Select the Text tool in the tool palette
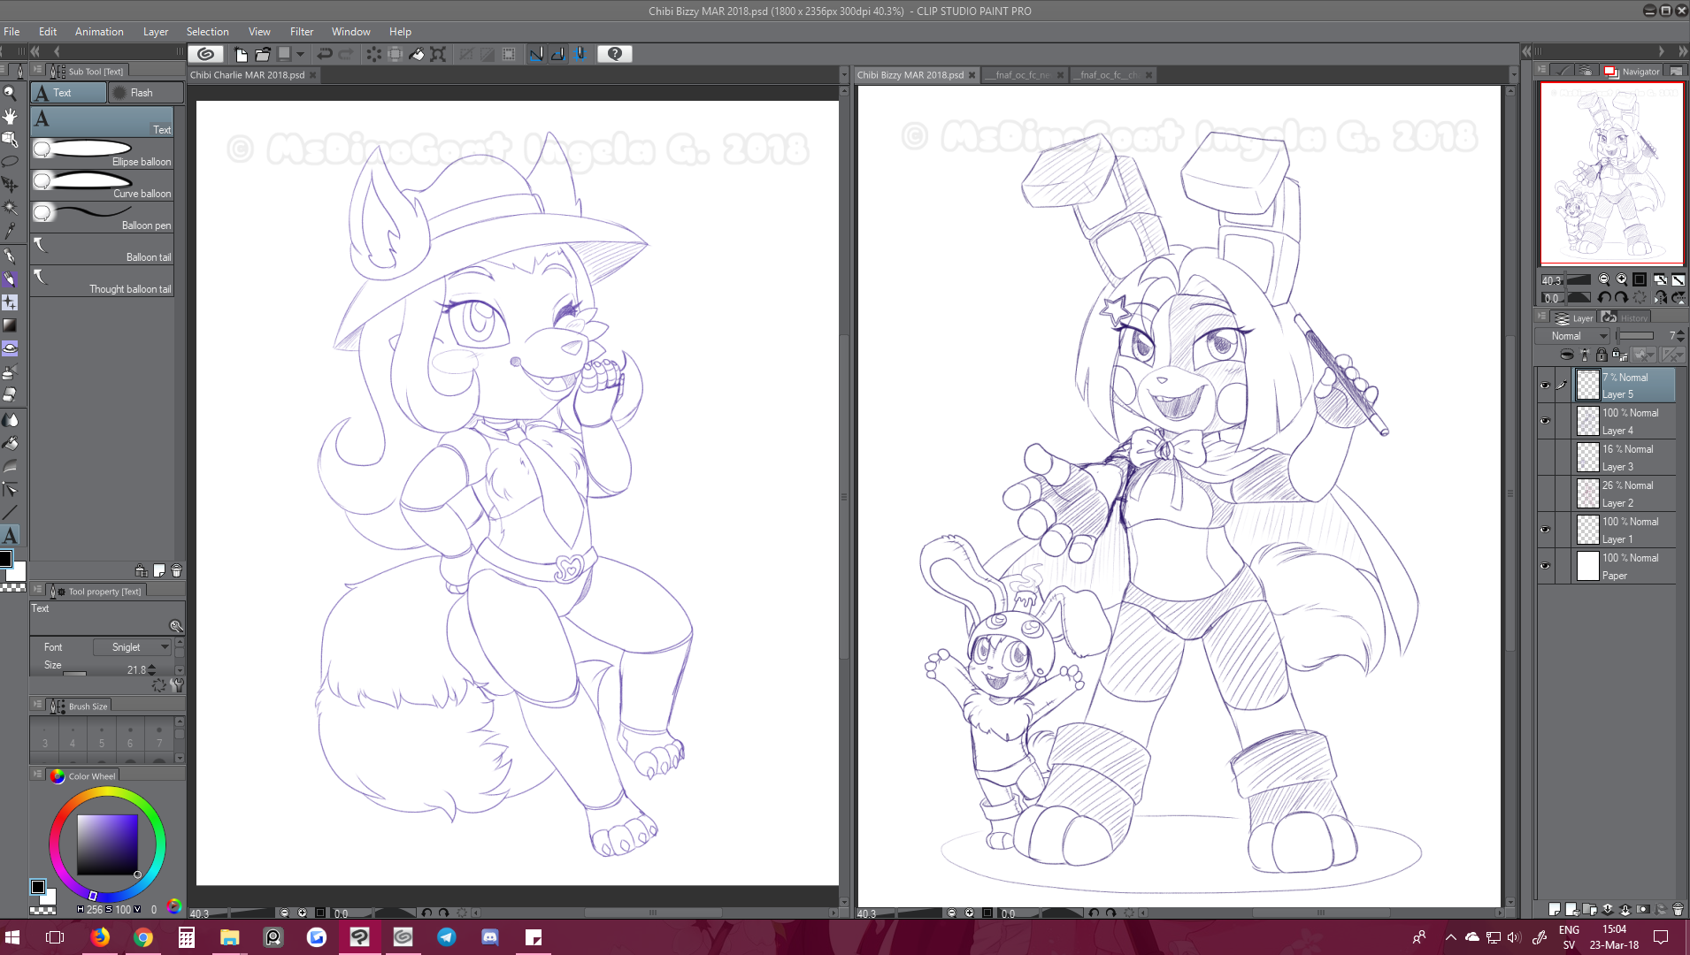Viewport: 1690px width, 955px height. coord(10,535)
